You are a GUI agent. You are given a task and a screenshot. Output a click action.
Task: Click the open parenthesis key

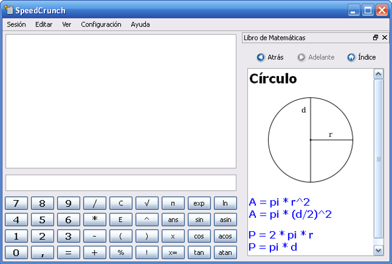(x=120, y=236)
